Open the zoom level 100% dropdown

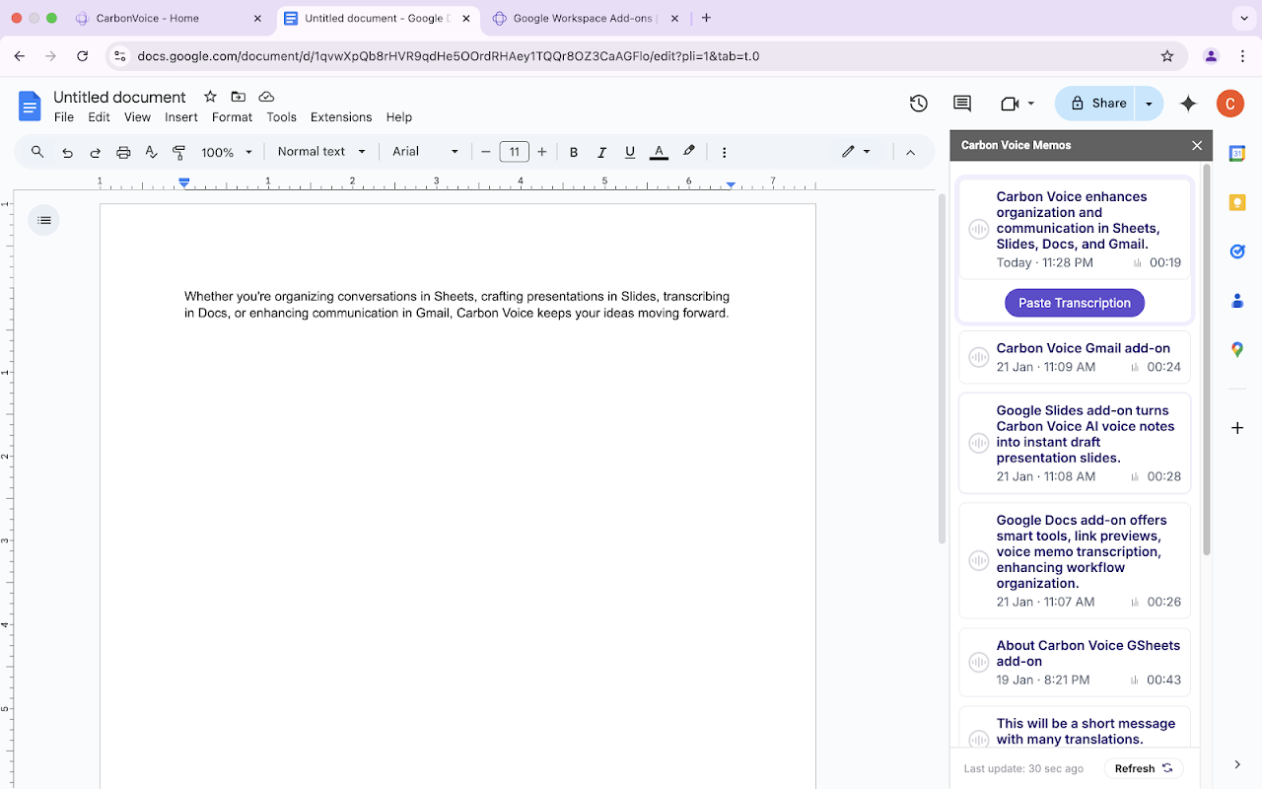click(227, 152)
